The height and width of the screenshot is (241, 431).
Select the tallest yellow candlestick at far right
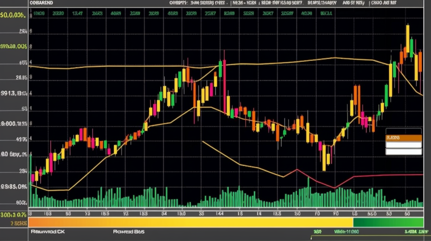pos(408,38)
